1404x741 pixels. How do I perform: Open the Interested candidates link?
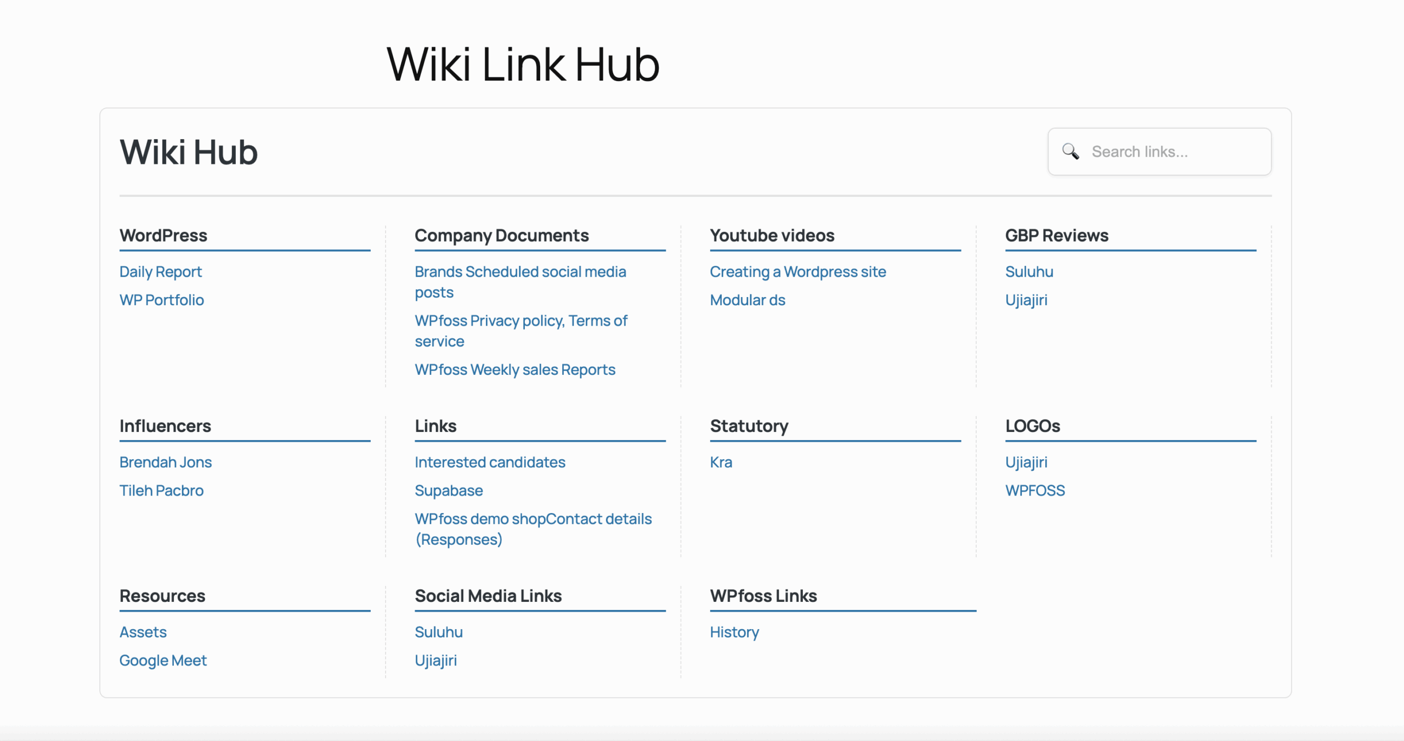490,463
